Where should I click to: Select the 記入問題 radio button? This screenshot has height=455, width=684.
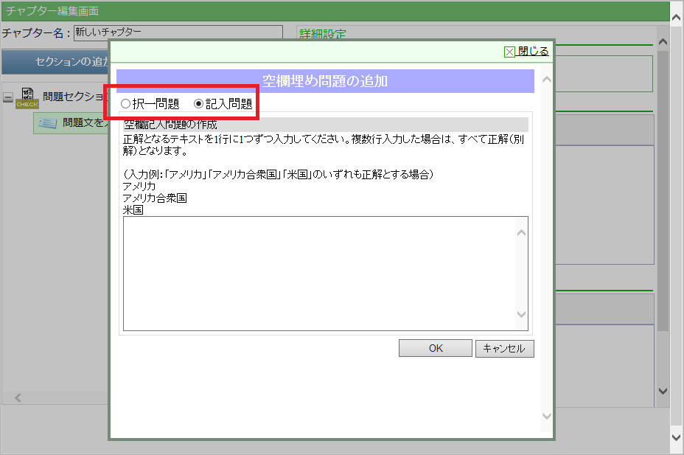coord(198,103)
